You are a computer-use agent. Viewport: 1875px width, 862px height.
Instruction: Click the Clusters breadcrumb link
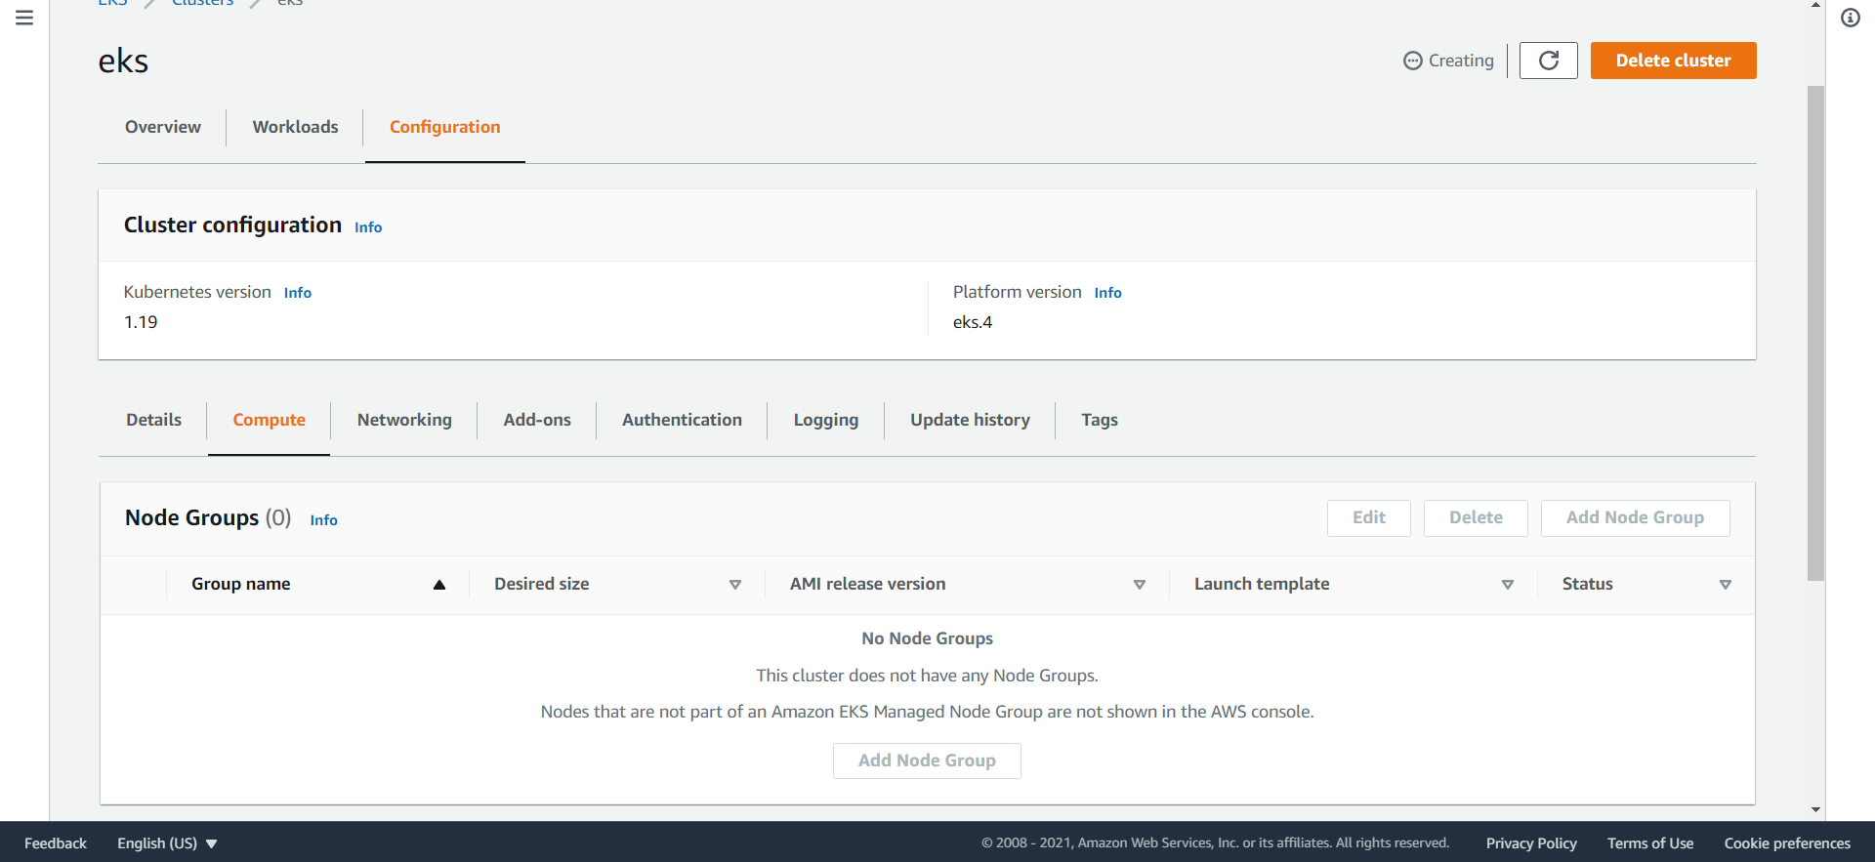coord(203,3)
